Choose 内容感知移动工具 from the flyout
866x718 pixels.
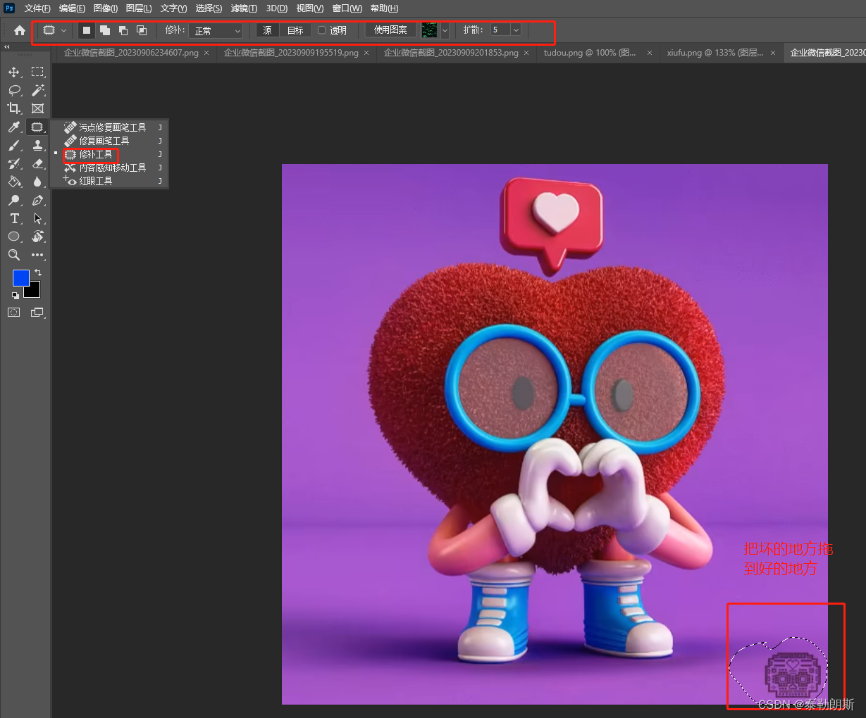(112, 168)
